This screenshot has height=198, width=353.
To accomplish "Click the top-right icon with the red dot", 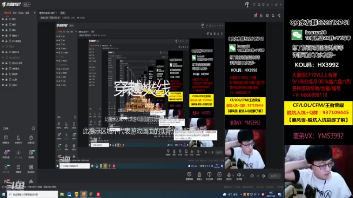I will point(255,15).
